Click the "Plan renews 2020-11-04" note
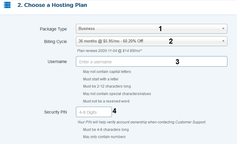Screen dimensions: 237x144 pos(109,51)
